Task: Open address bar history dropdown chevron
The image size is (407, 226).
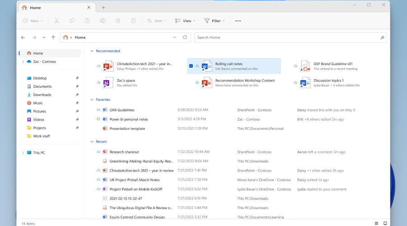Action: [x=174, y=38]
